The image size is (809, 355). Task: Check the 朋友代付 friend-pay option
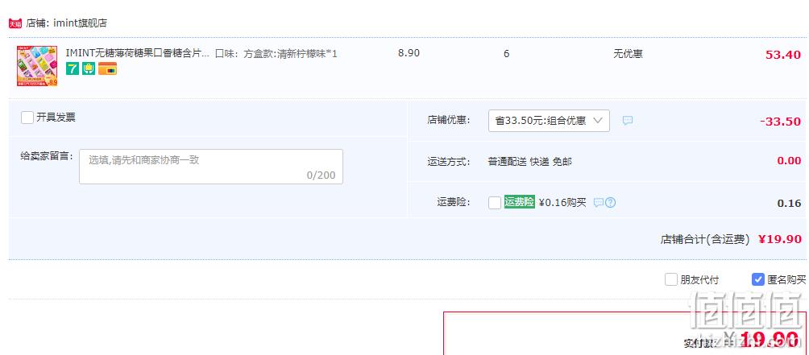(670, 280)
